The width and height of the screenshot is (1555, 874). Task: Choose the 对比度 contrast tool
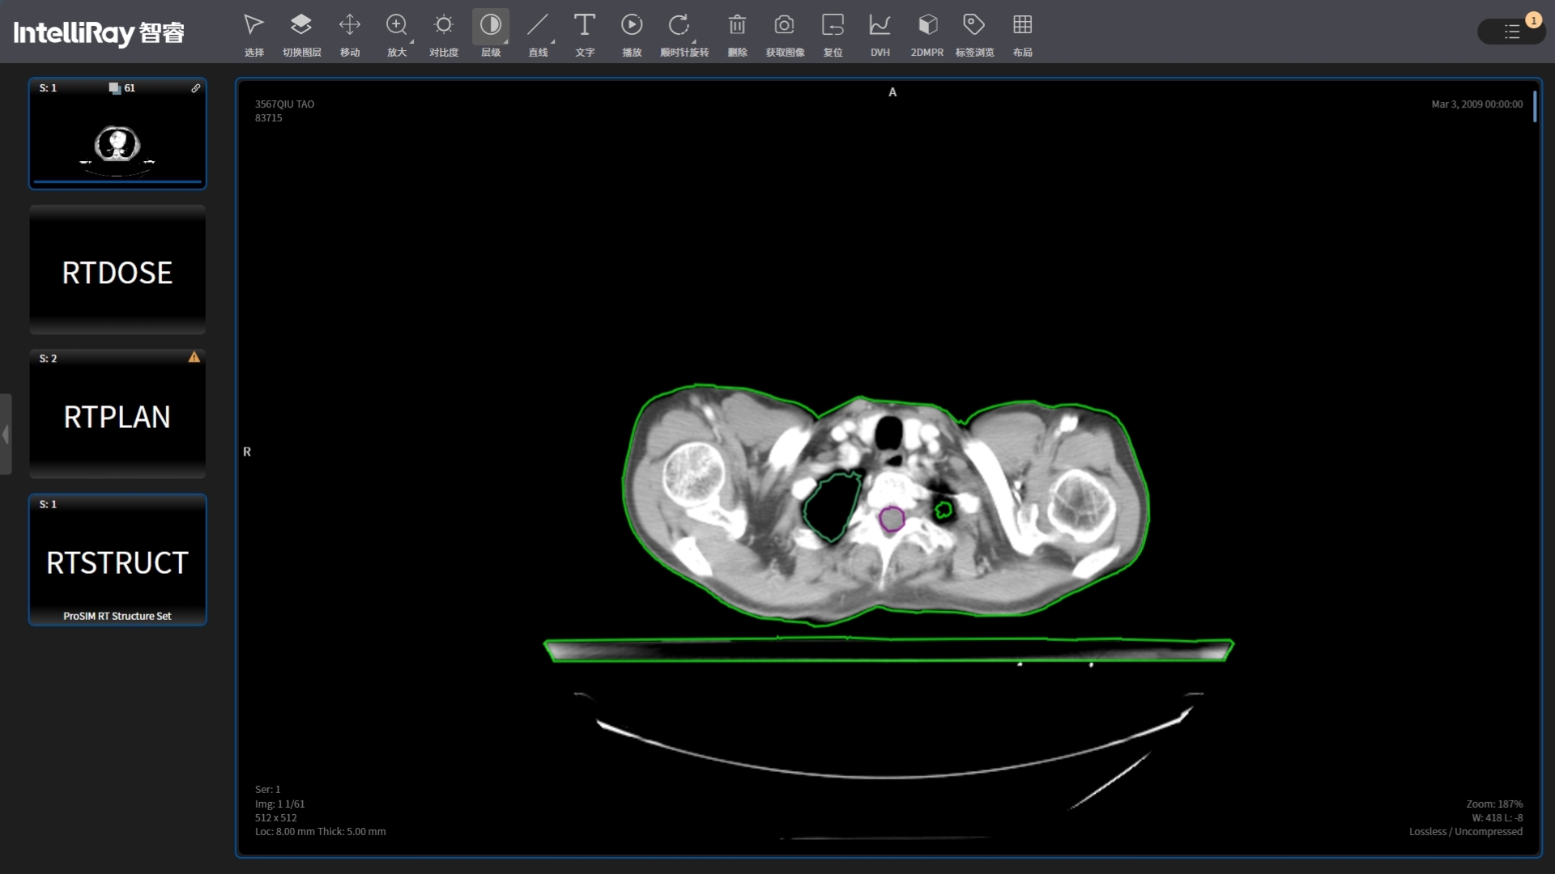[x=443, y=34]
